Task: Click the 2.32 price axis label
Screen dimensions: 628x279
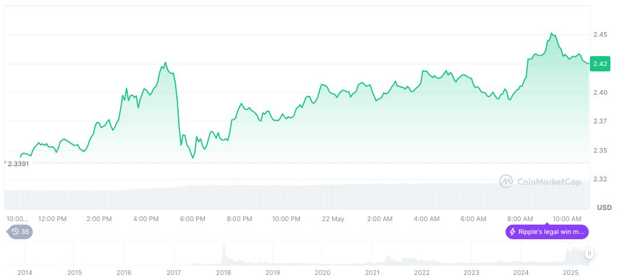Action: (x=600, y=179)
